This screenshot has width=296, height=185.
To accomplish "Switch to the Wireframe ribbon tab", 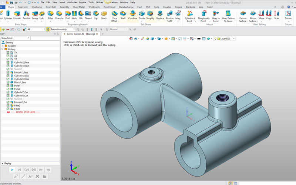I will (x=37, y=7).
